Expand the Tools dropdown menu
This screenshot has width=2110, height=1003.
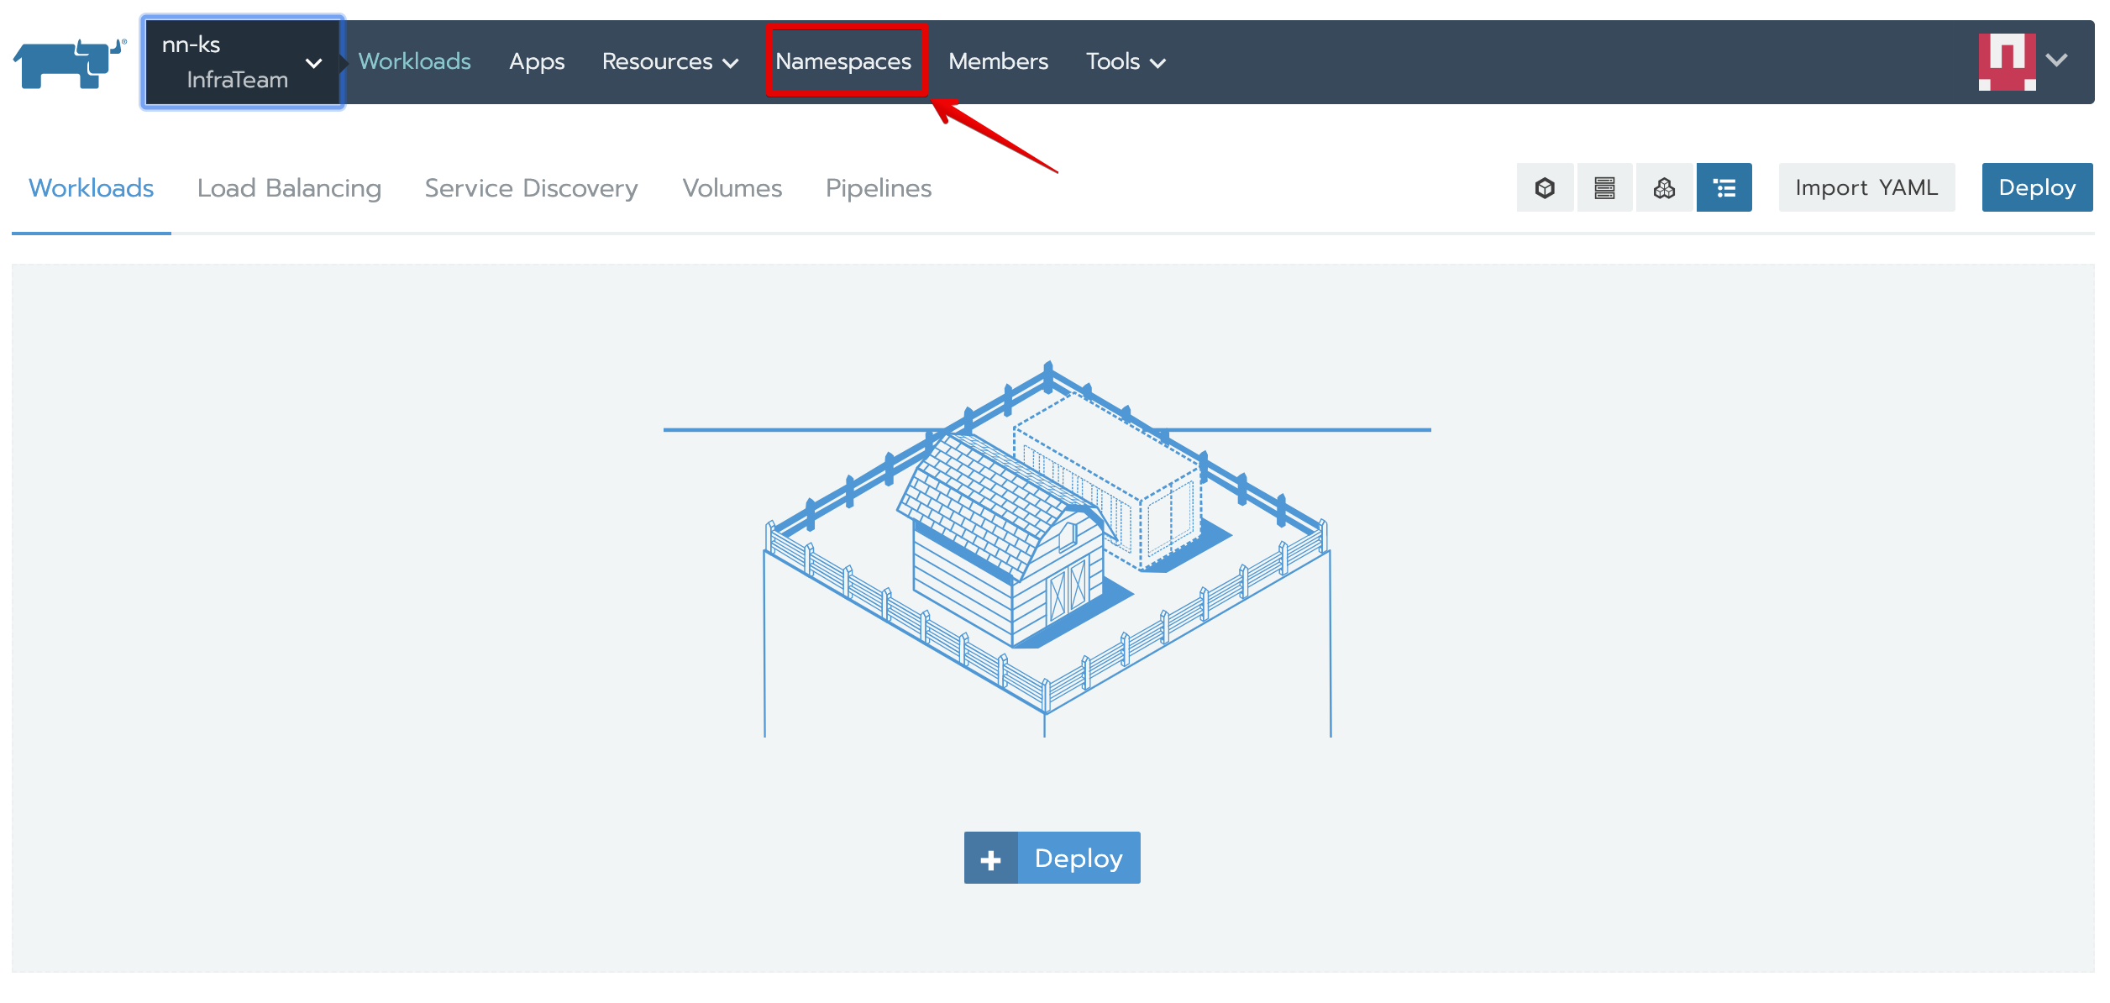1125,61
